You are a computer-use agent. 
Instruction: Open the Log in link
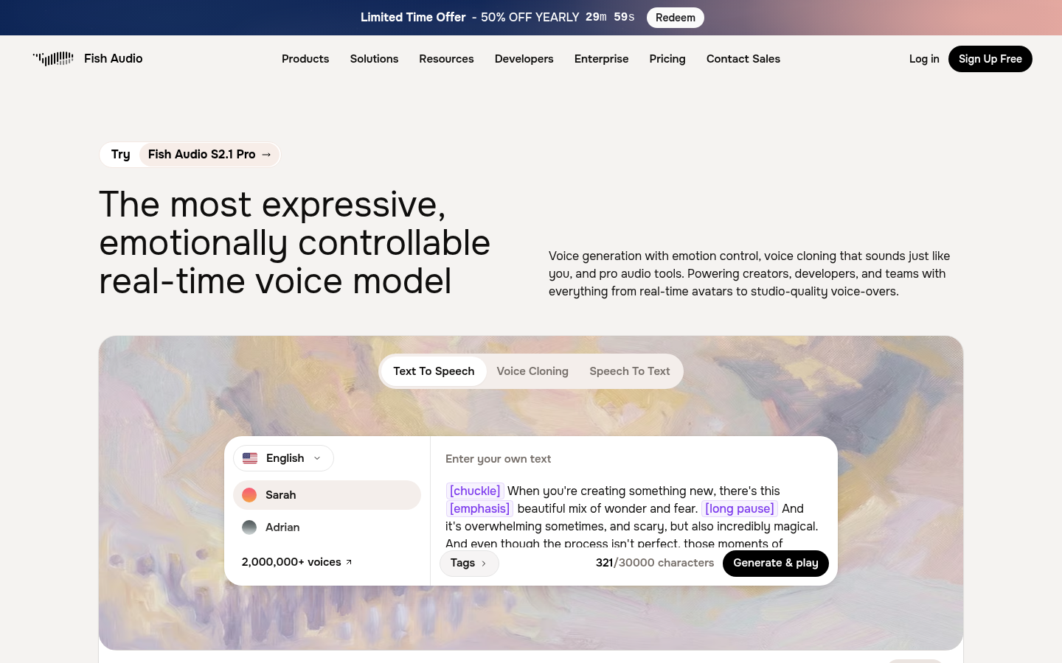pos(924,59)
